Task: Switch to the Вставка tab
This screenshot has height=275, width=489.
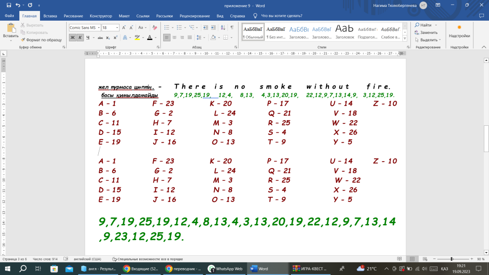Action: (x=50, y=16)
